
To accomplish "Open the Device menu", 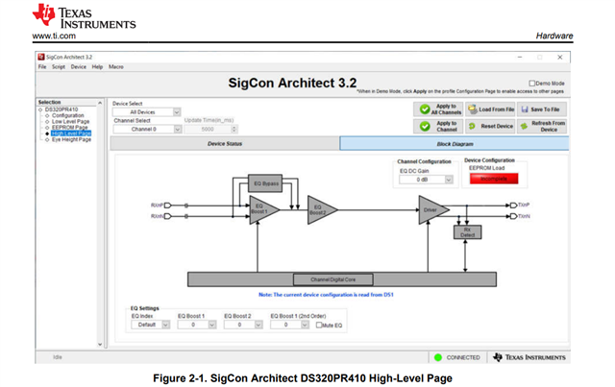I will coord(79,67).
